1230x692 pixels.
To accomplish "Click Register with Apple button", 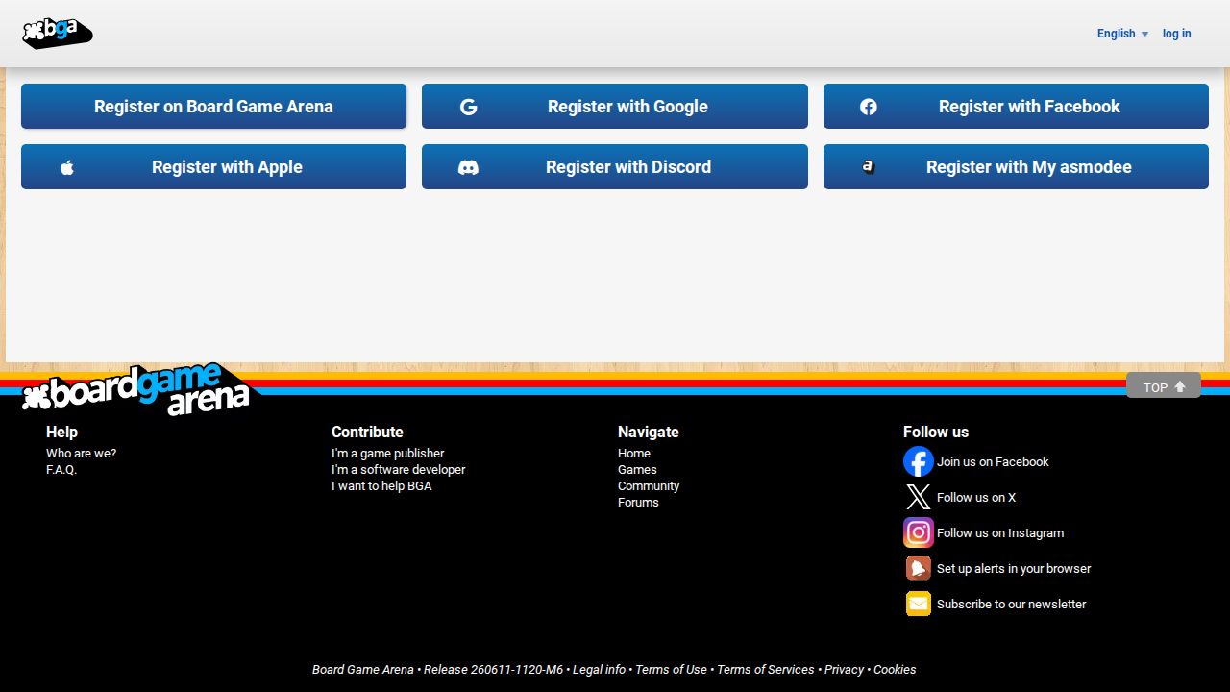I will click(213, 167).
